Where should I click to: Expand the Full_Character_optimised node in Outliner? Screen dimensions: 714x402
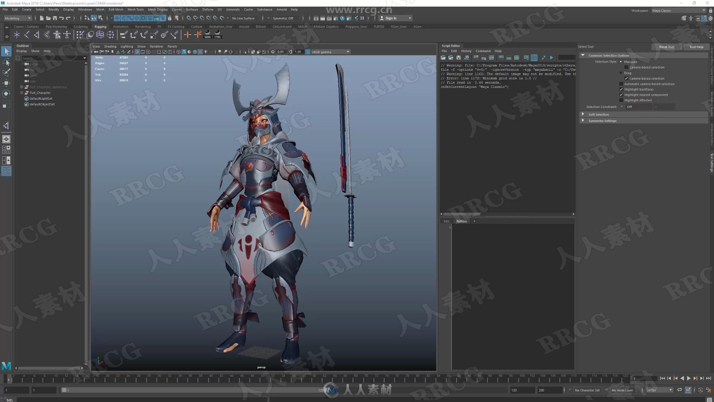[x=22, y=87]
